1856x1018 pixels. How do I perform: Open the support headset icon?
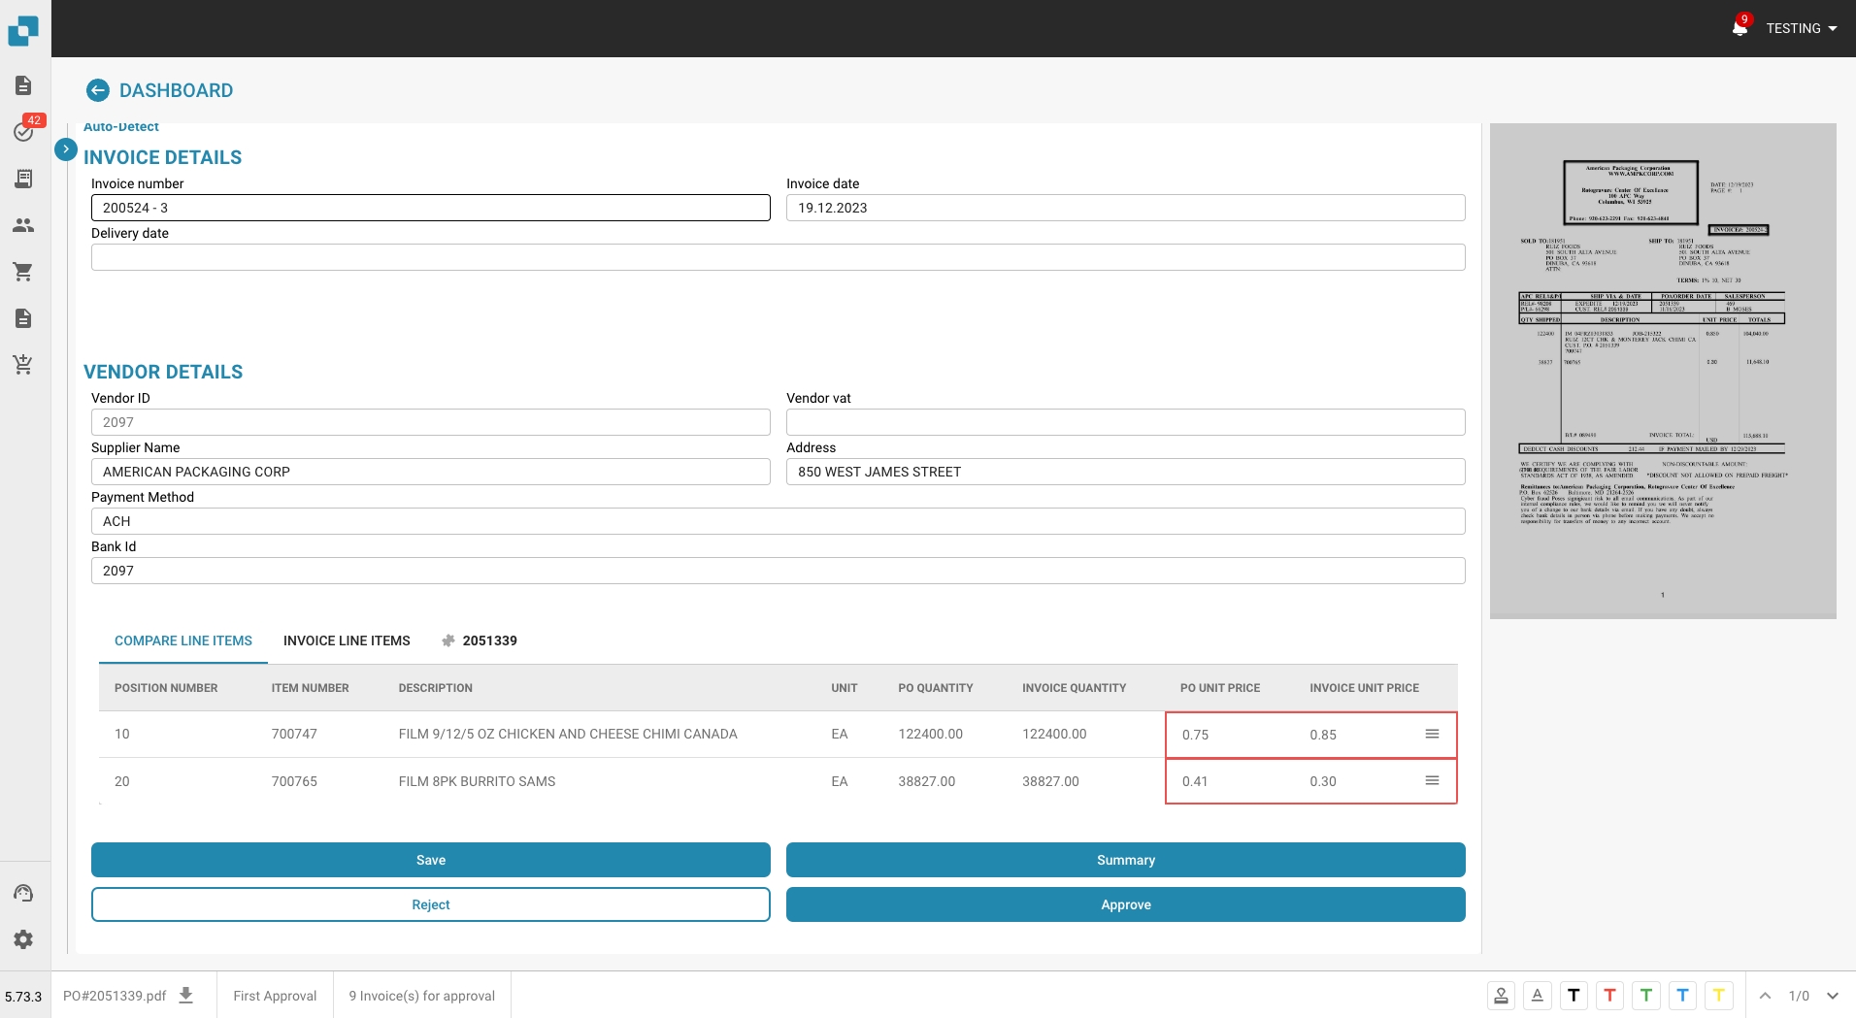click(x=24, y=893)
